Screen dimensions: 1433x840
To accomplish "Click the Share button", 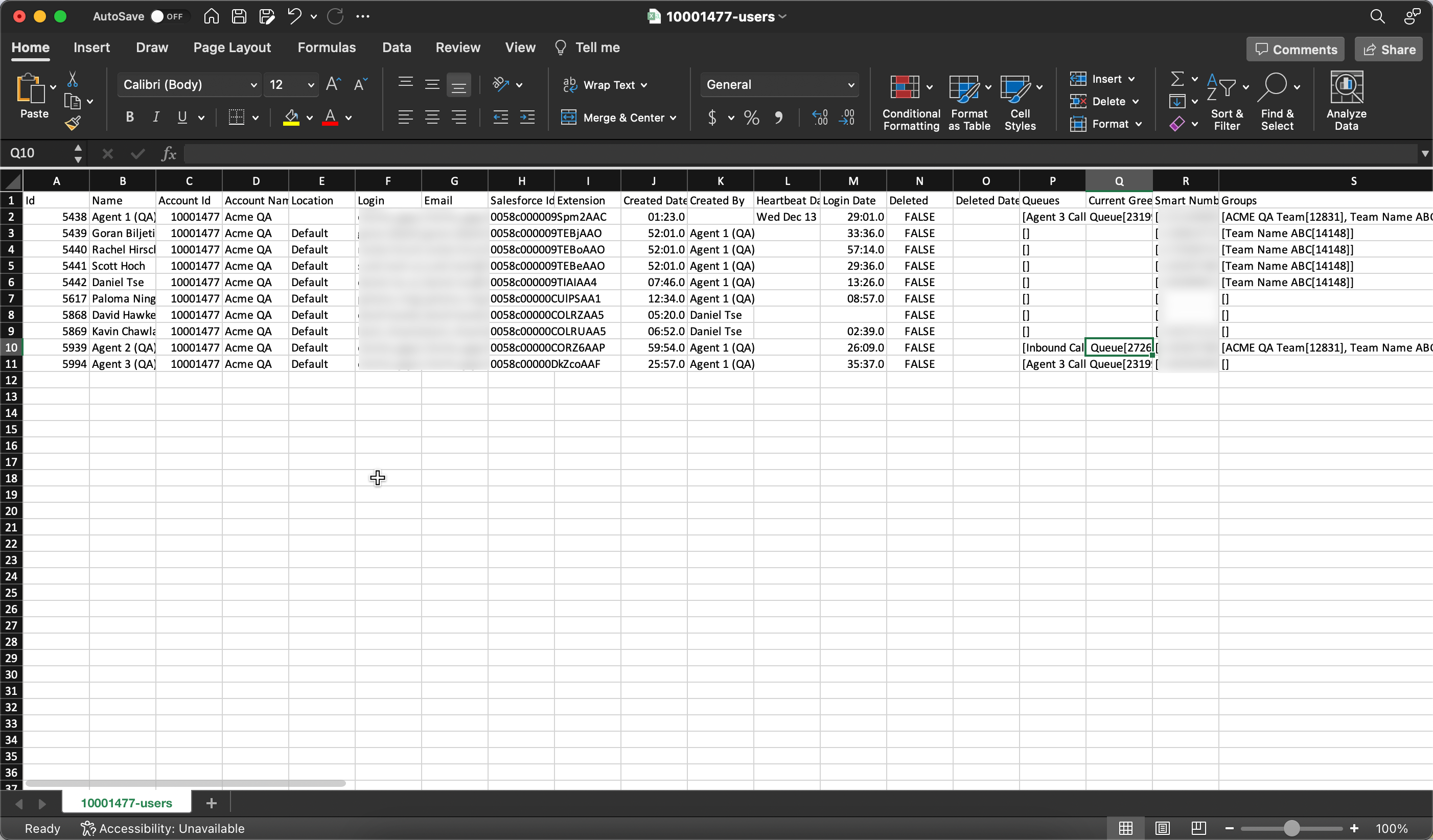I will 1388,49.
